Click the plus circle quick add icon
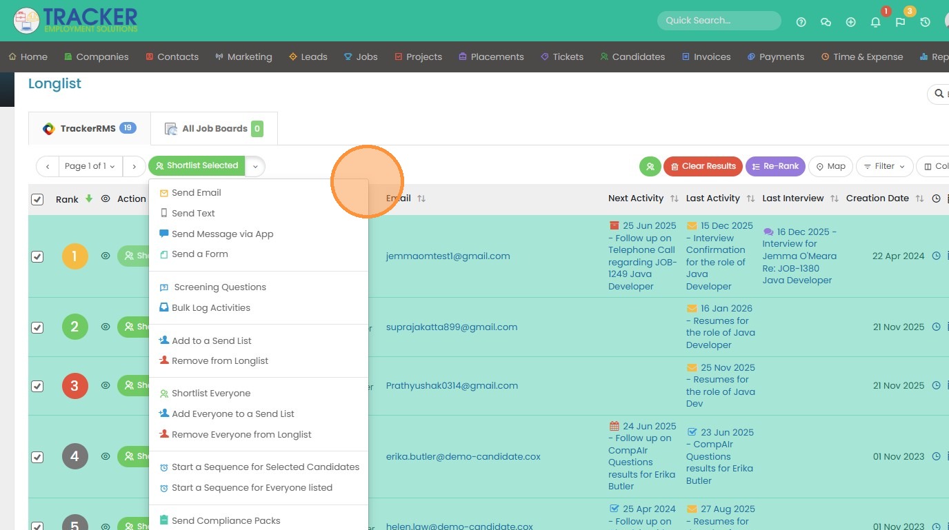Image resolution: width=949 pixels, height=530 pixels. tap(850, 22)
